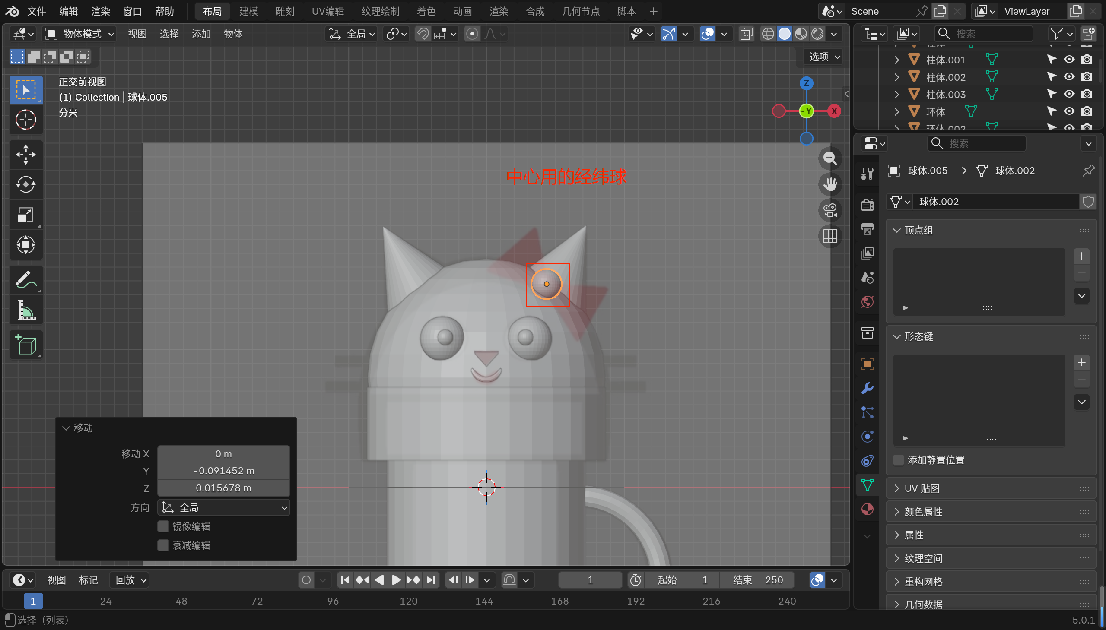Open the 添加 menu in viewport header
This screenshot has width=1106, height=630.
tap(201, 34)
